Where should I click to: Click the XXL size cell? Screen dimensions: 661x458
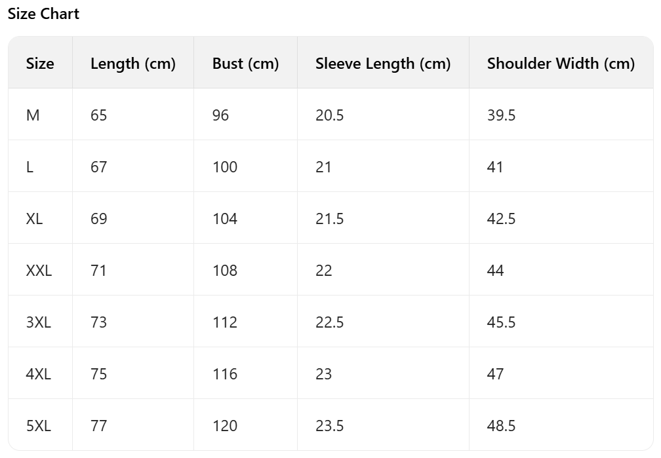pyautogui.click(x=39, y=271)
